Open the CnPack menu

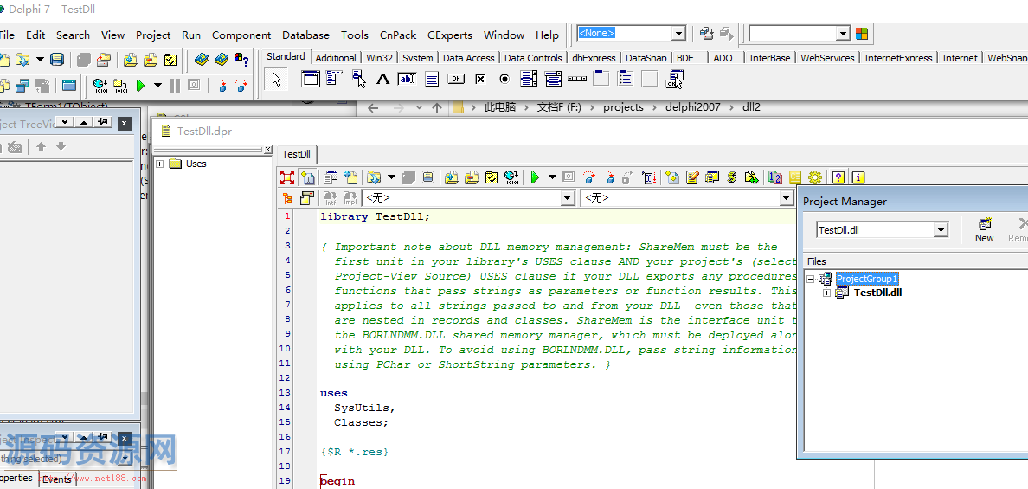coord(398,35)
